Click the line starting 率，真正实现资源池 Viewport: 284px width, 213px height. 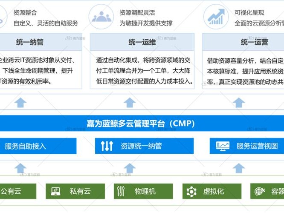(246, 82)
